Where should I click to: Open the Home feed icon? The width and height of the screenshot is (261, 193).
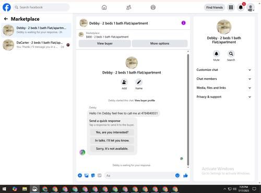104,7
